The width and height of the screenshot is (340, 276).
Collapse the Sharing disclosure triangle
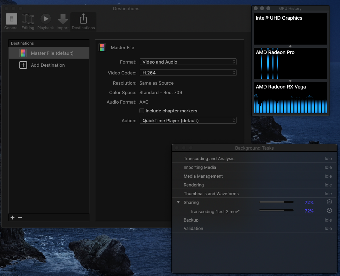[x=178, y=202]
